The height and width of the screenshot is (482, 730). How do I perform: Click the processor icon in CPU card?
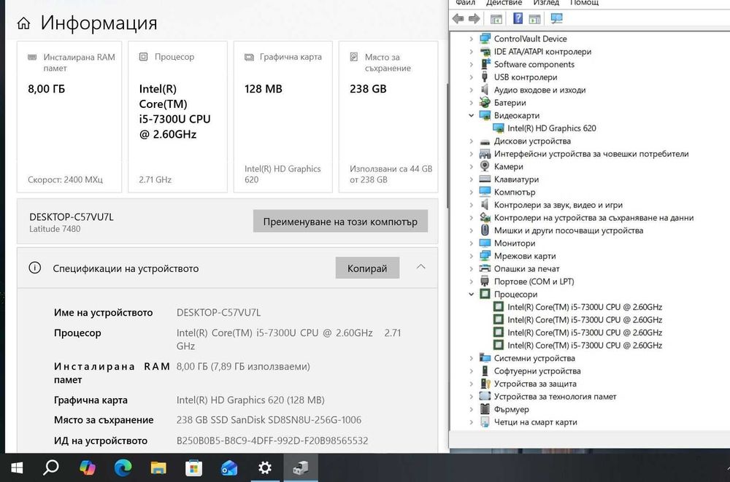[143, 57]
